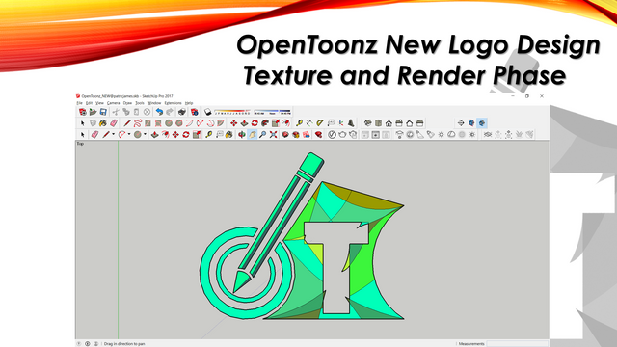Click the Undo arrow icon

159,112
